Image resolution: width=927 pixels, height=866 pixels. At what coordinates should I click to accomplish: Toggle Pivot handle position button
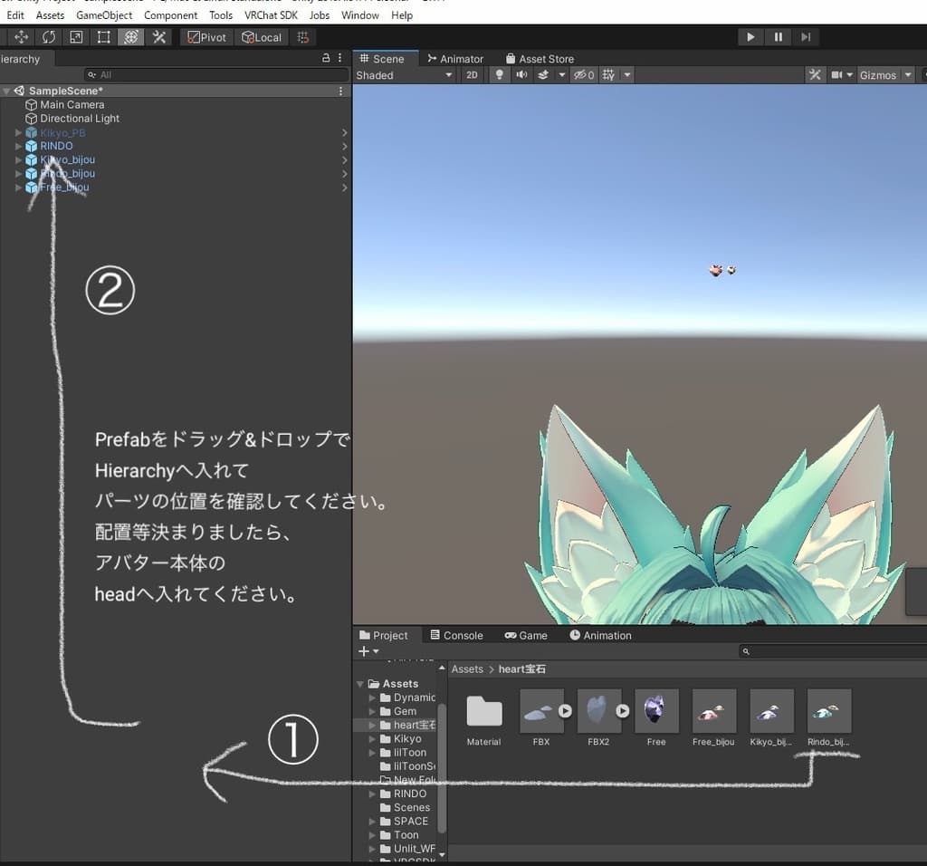[x=206, y=37]
